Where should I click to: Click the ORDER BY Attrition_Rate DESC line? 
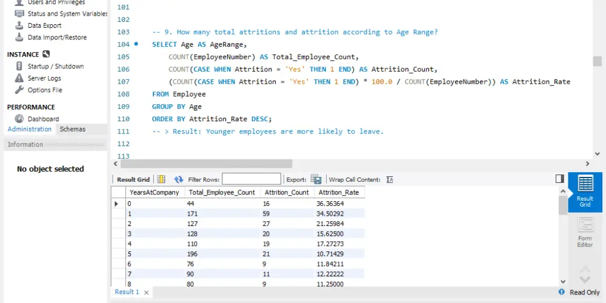point(211,119)
